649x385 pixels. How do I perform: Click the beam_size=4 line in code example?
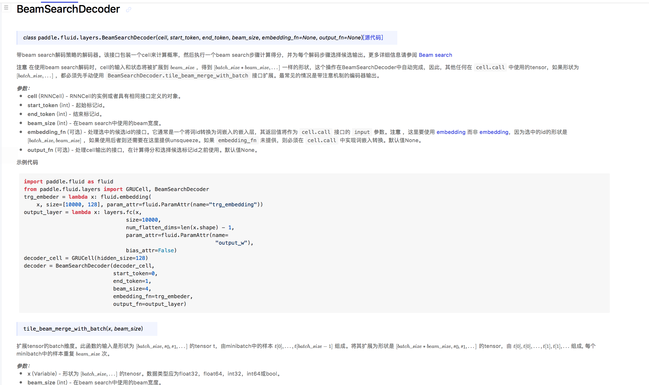[x=132, y=289]
